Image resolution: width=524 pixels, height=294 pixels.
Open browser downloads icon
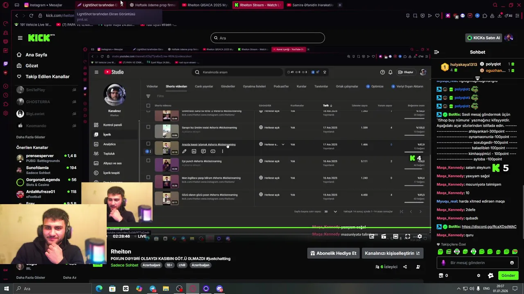pyautogui.click(x=499, y=16)
